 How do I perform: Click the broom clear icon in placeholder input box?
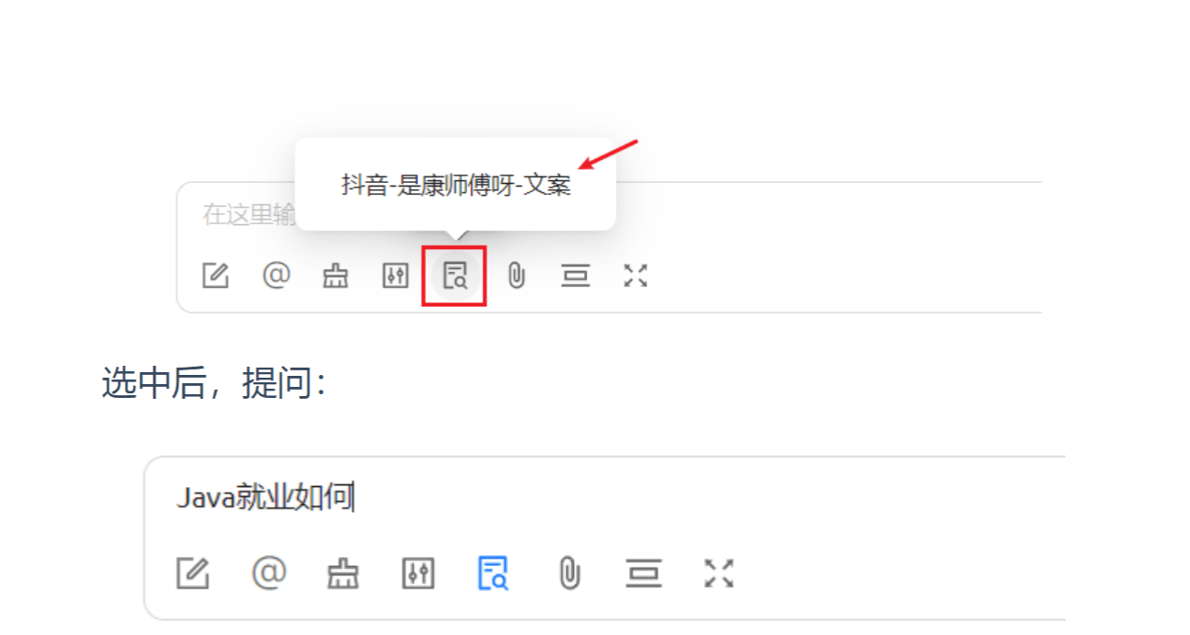click(336, 276)
